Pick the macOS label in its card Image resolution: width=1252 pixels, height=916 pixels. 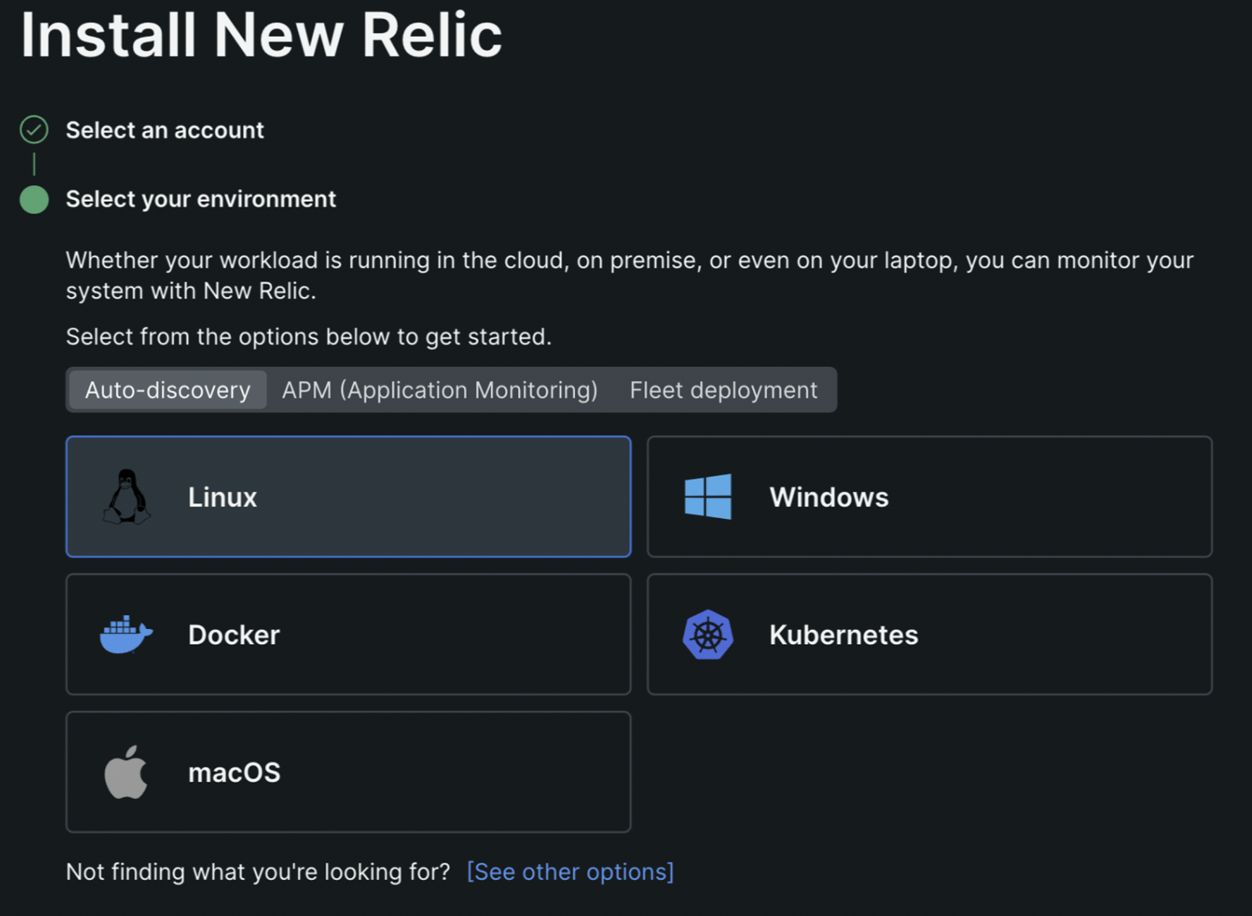(234, 773)
